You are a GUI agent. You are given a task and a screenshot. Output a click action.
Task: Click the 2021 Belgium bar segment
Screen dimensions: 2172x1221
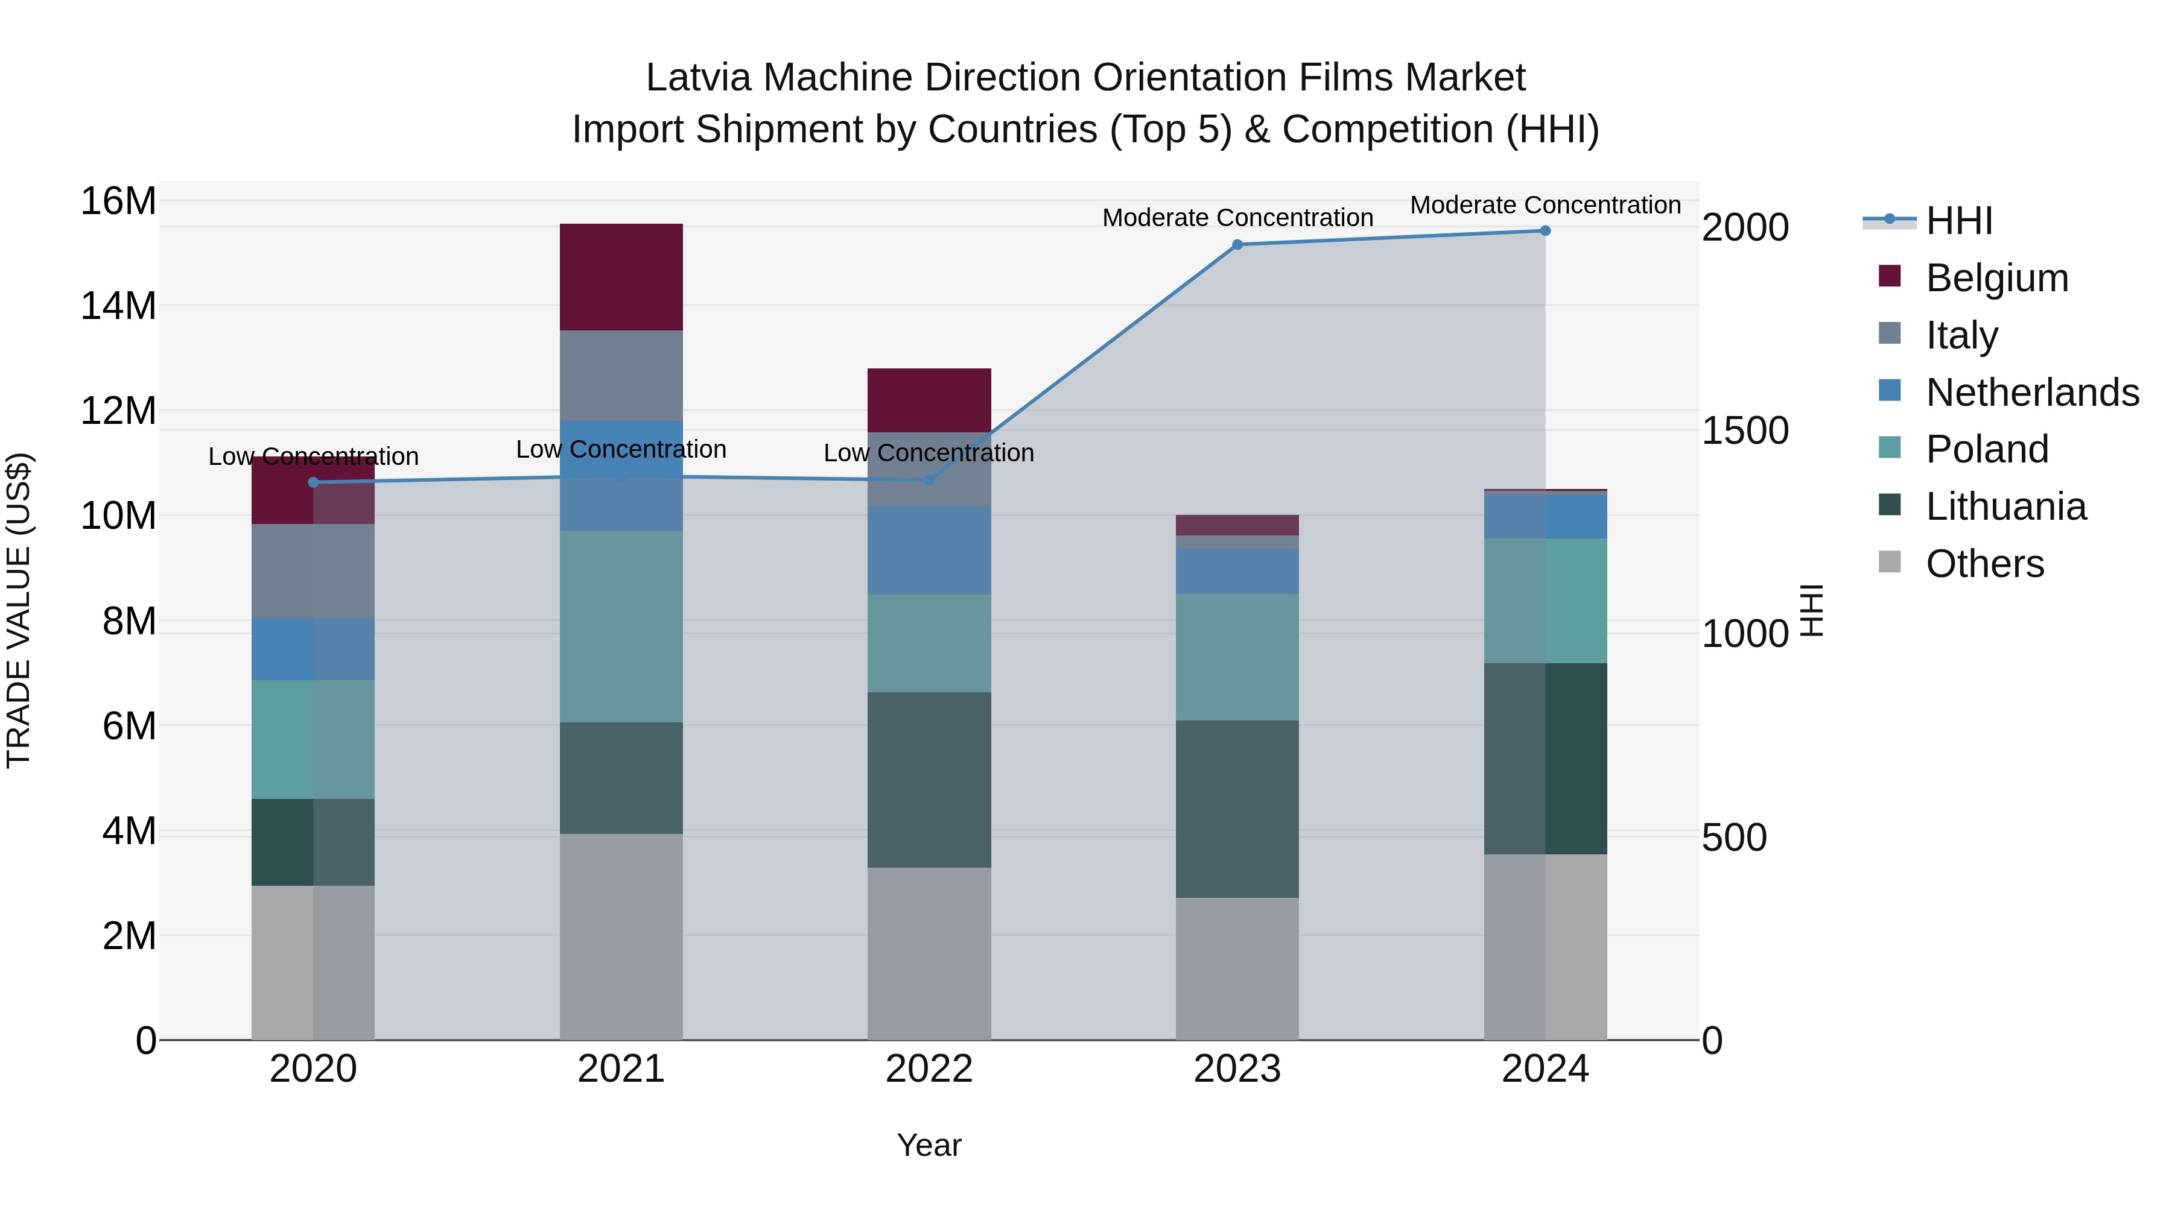pyautogui.click(x=621, y=277)
